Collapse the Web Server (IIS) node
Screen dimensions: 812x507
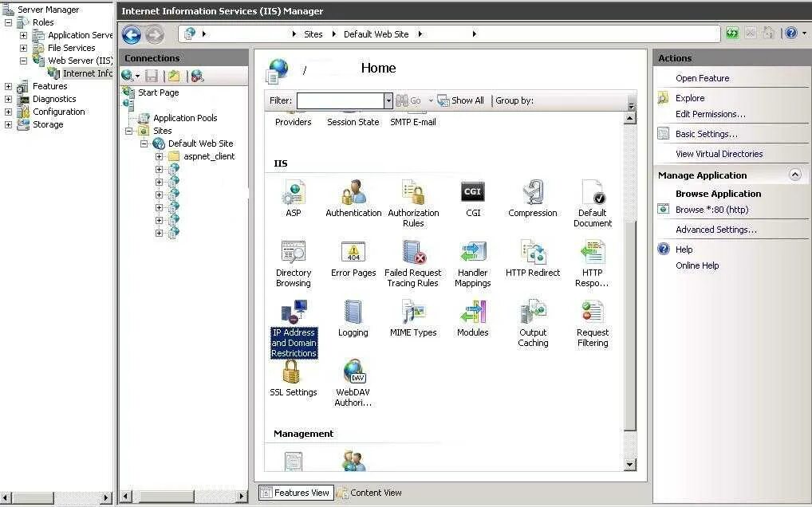tap(23, 61)
